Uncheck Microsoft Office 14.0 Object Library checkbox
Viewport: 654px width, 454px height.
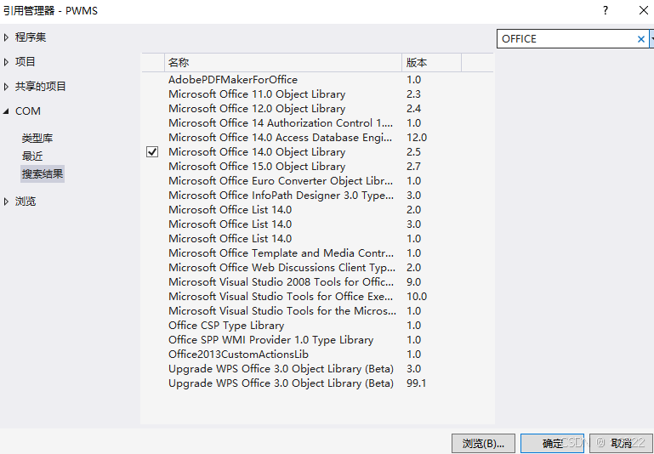(152, 151)
